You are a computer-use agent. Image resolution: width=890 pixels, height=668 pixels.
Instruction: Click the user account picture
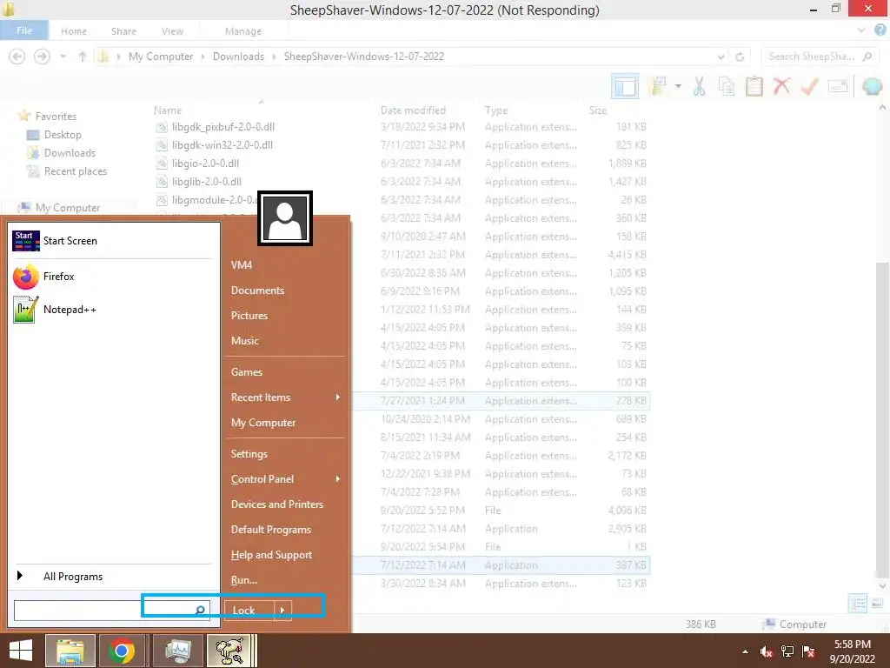[x=285, y=218]
